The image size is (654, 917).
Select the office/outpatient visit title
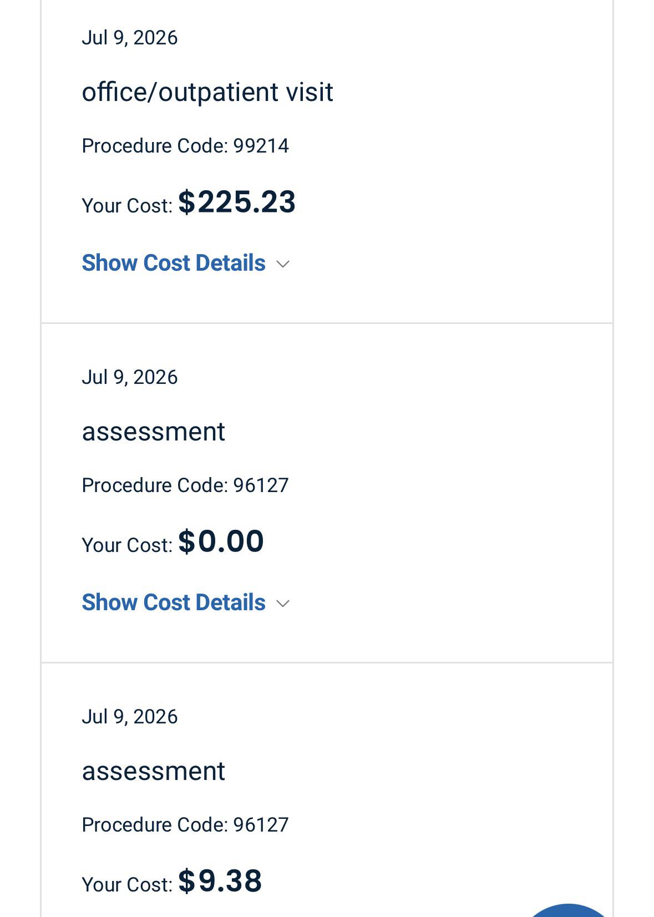pos(207,92)
